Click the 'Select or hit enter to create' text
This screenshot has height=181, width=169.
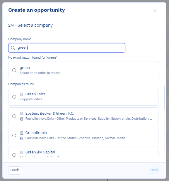[40, 73]
